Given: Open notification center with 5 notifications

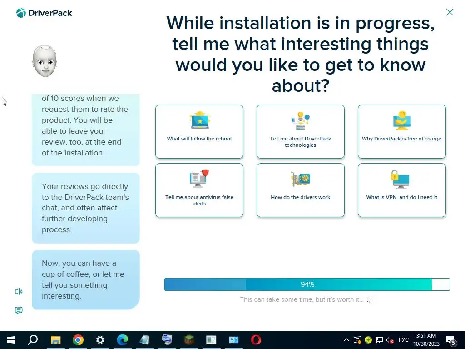Looking at the screenshot, I should point(451,340).
